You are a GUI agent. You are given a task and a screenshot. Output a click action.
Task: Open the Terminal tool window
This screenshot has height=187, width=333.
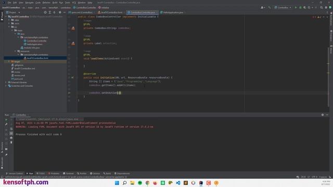[68, 173]
